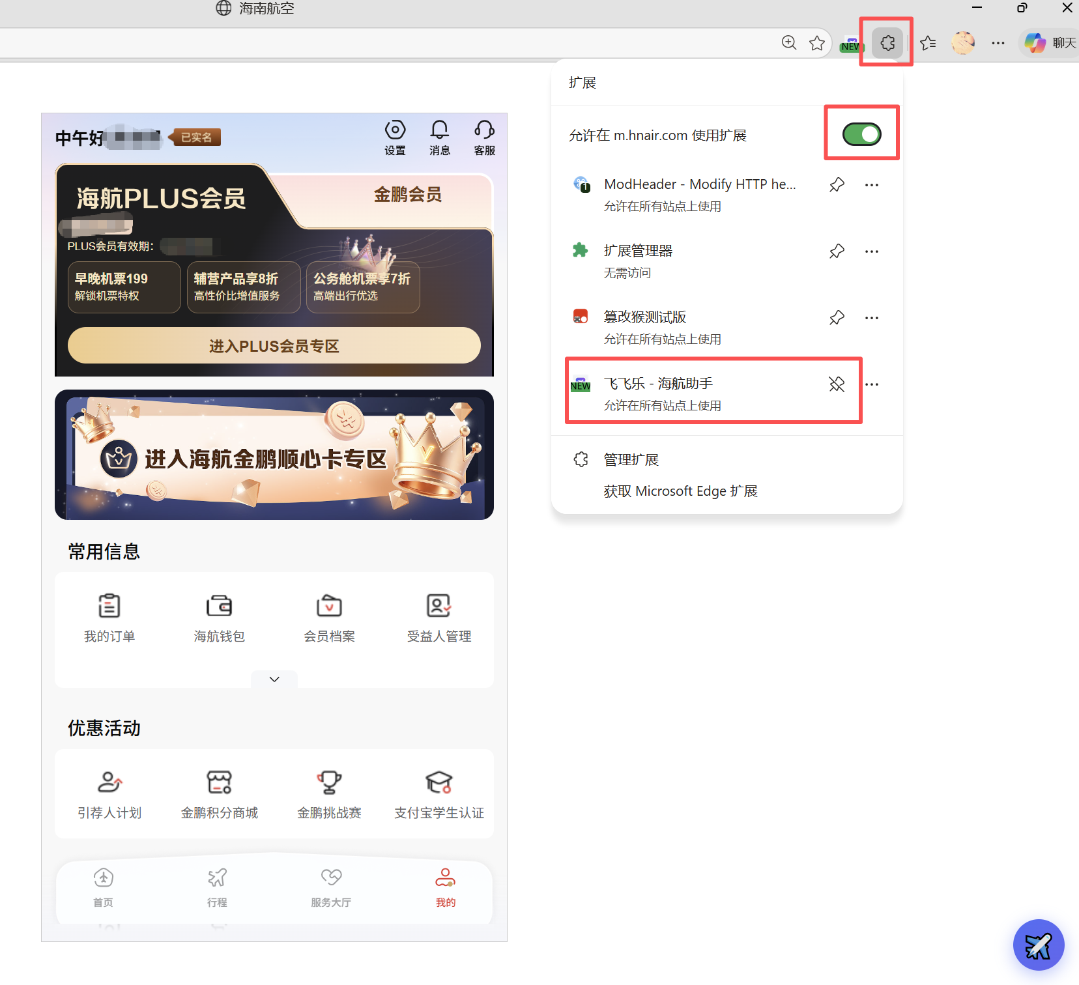The image size is (1079, 985).
Task: Open more options for 扩展管理器
Action: pyautogui.click(x=872, y=251)
